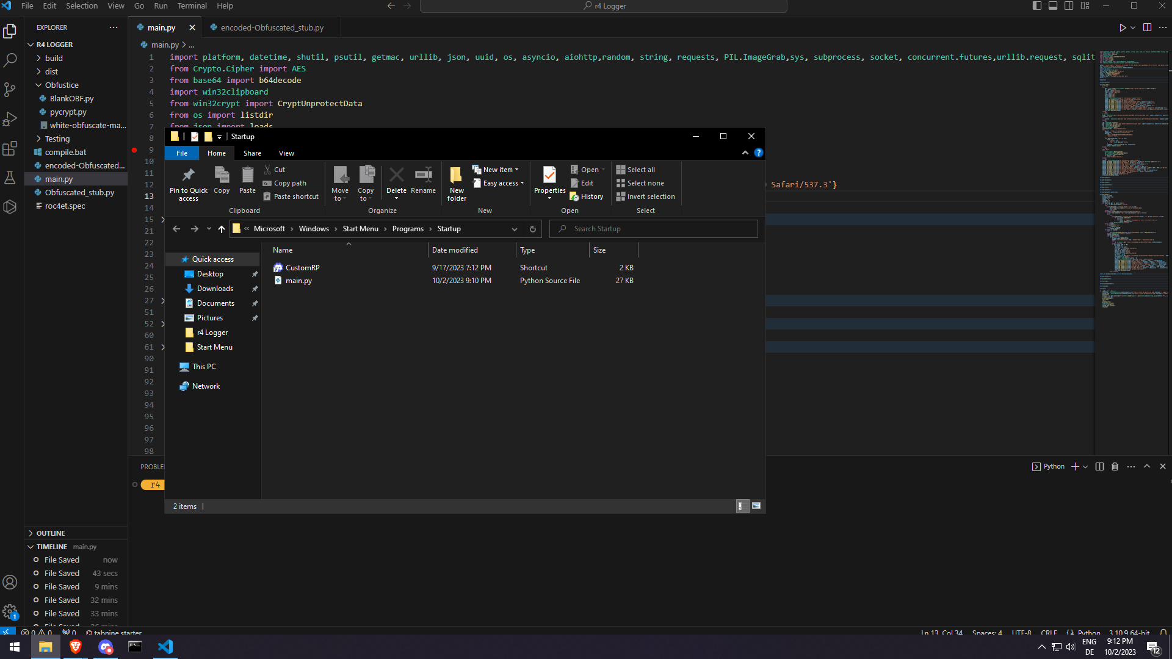
Task: Refresh the Startup folder view
Action: click(x=532, y=229)
